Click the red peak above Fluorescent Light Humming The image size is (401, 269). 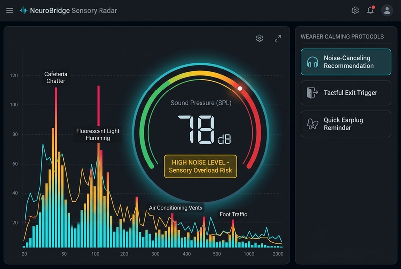point(98,105)
